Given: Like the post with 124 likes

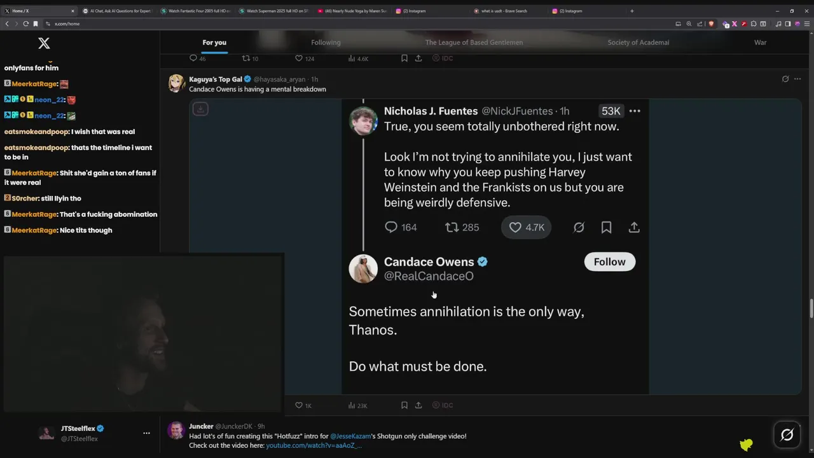Looking at the screenshot, I should pos(305,59).
